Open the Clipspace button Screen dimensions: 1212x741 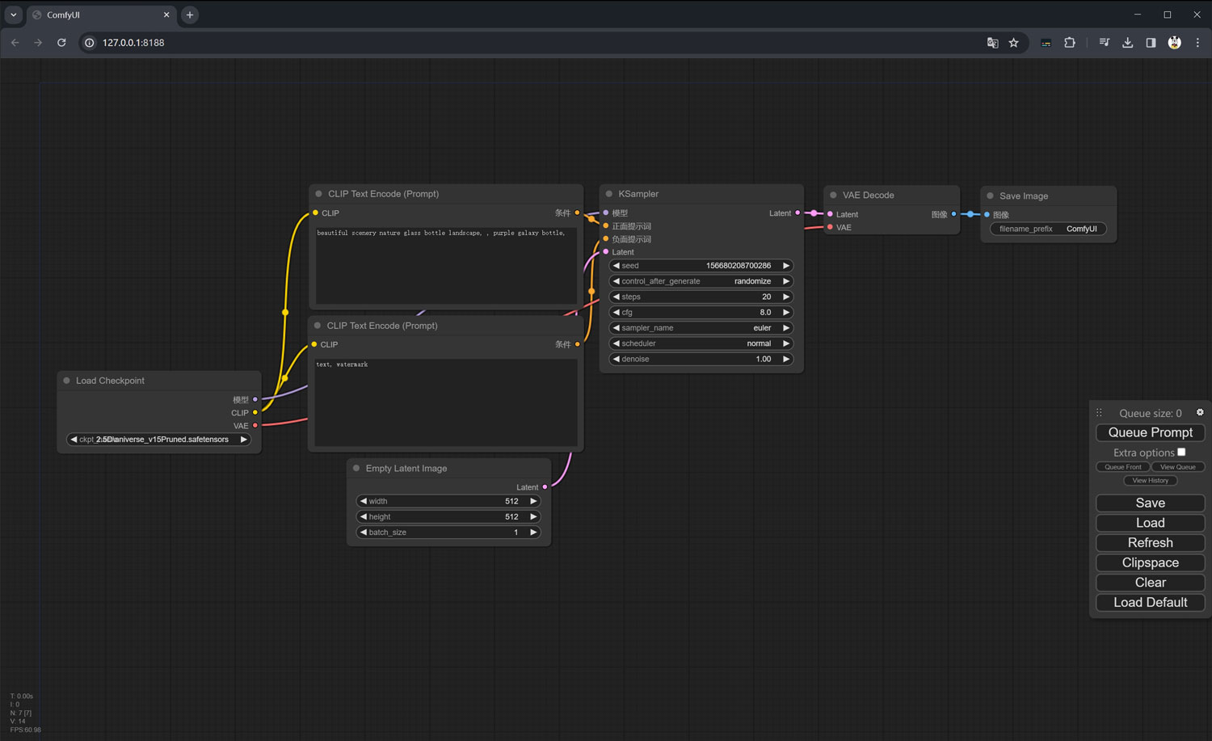coord(1151,562)
